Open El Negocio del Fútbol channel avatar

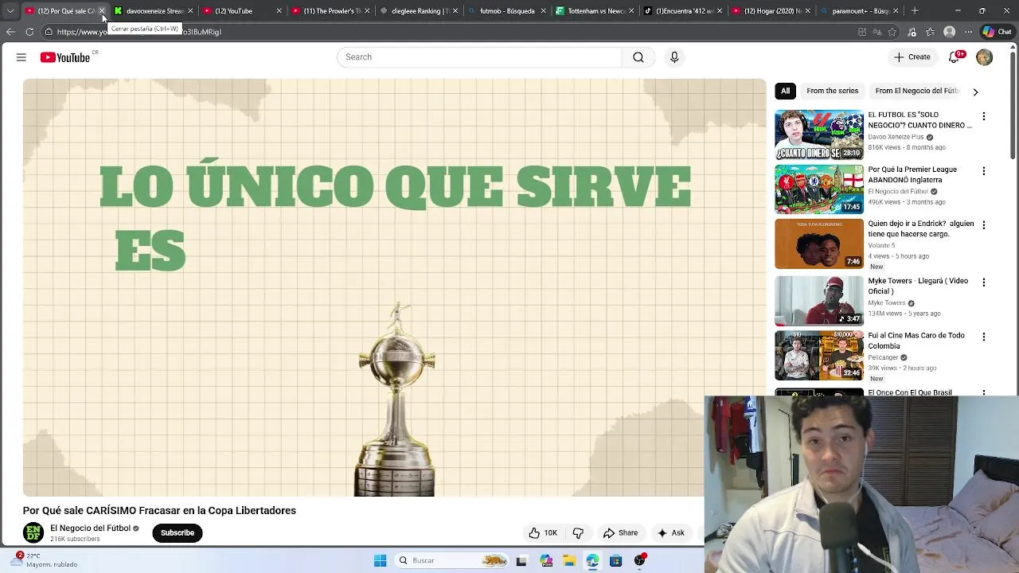33,533
